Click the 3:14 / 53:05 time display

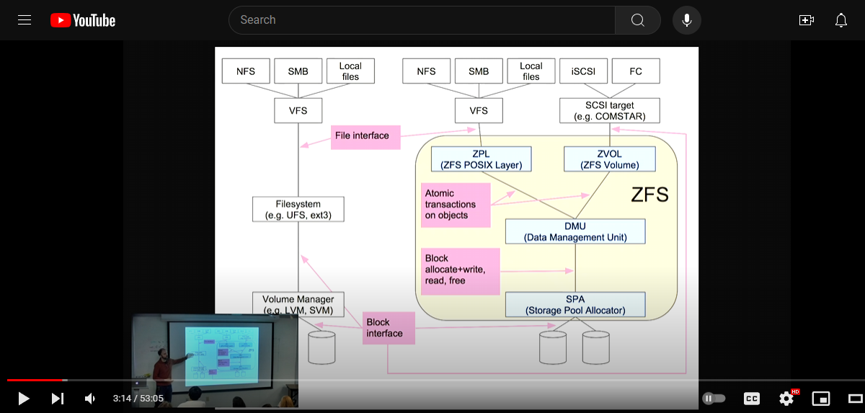pos(138,398)
